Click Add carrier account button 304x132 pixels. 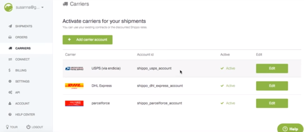[x=87, y=40]
